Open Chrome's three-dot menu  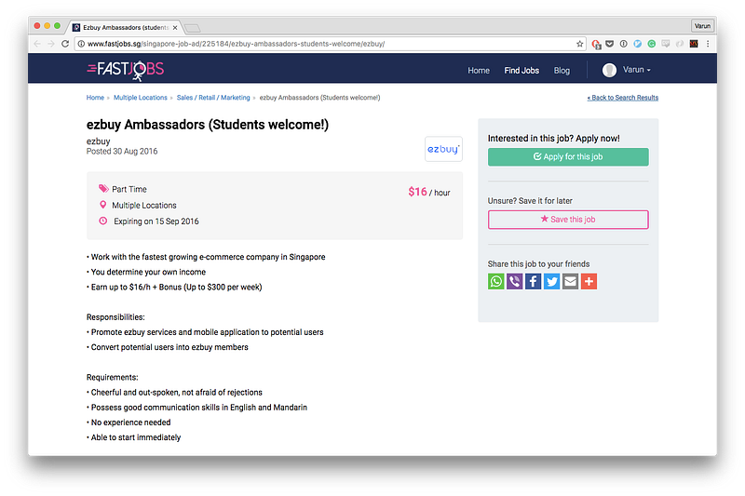(x=708, y=44)
